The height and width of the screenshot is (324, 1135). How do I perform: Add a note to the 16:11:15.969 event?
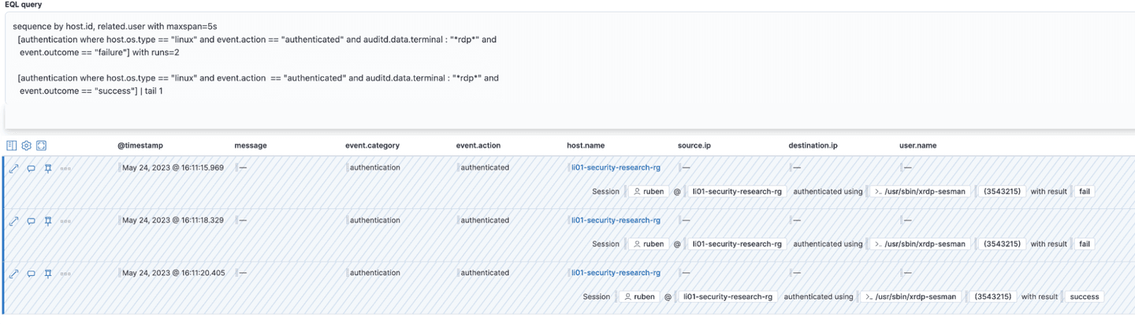click(x=31, y=168)
